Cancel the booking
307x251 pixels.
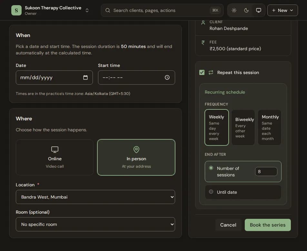tap(228, 225)
